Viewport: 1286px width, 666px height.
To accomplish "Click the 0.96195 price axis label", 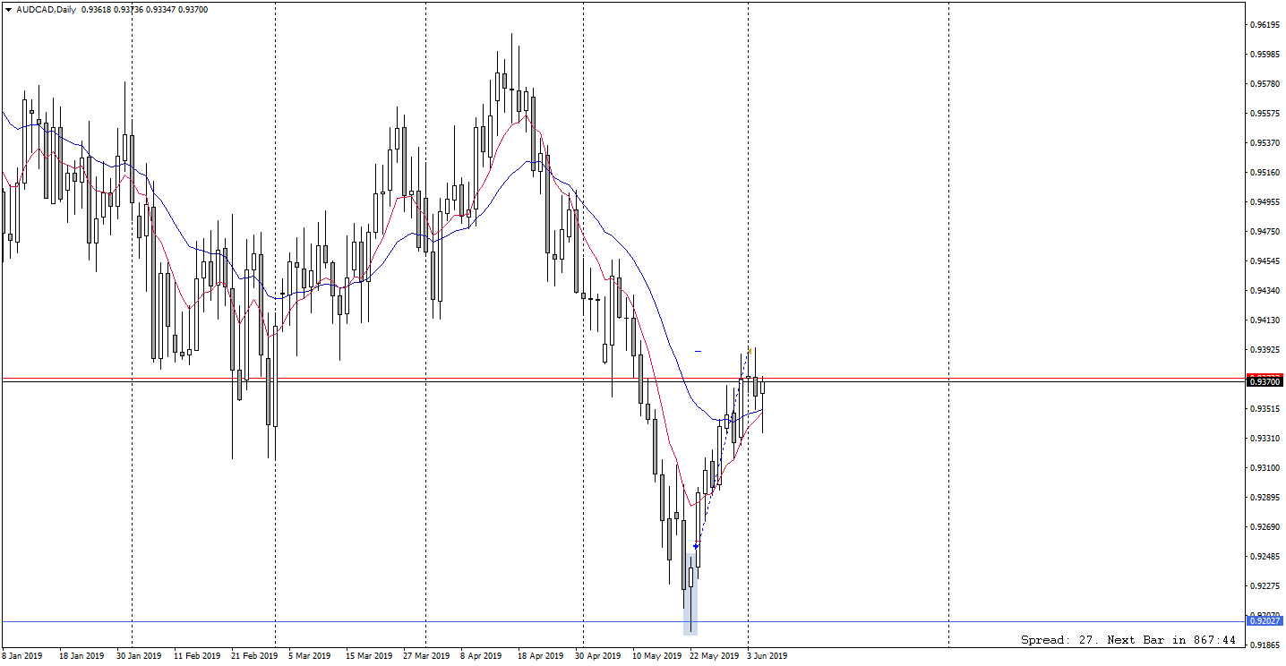I will tap(1265, 24).
